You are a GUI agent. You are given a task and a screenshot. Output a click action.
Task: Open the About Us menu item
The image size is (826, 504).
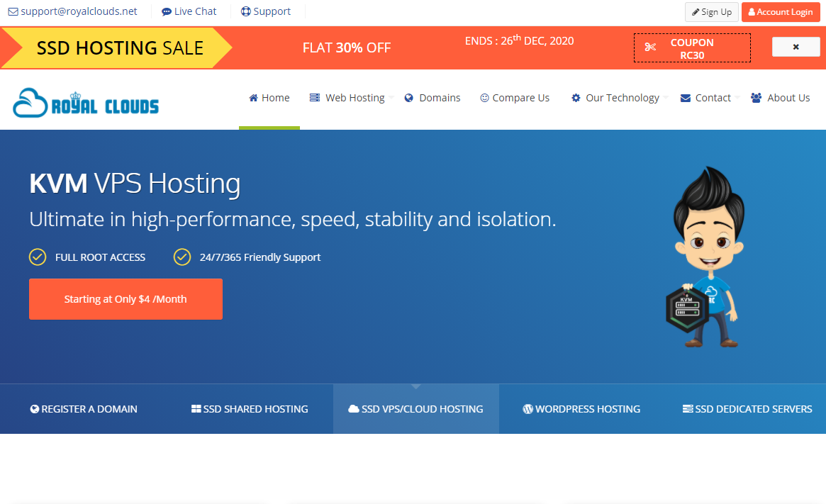(780, 98)
